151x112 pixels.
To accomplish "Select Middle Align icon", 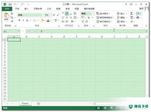I will [x=67, y=14].
